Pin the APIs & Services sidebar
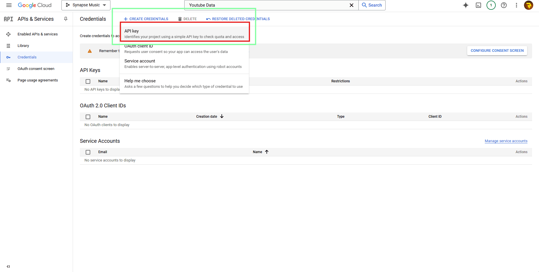The width and height of the screenshot is (539, 272). point(66,19)
